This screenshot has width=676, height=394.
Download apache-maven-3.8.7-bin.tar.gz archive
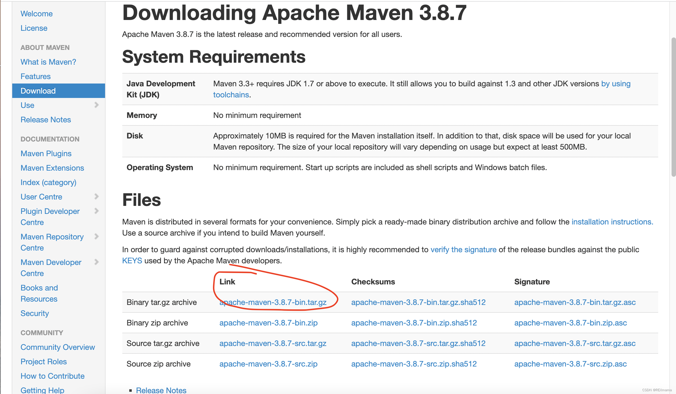point(273,302)
